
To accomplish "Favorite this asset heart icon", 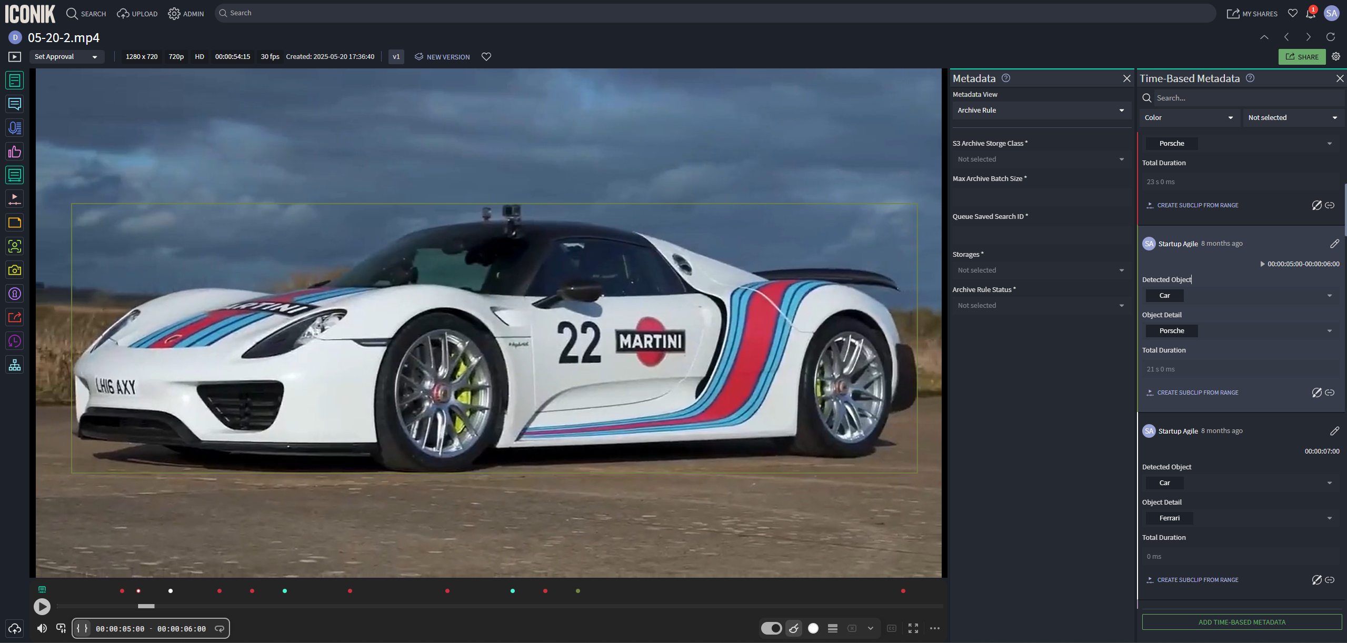I will click(x=486, y=57).
